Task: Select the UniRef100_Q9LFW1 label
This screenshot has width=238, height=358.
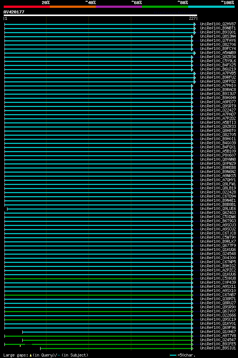Action: click(x=218, y=184)
